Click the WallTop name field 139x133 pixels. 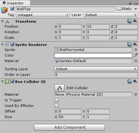pyautogui.click(x=65, y=9)
